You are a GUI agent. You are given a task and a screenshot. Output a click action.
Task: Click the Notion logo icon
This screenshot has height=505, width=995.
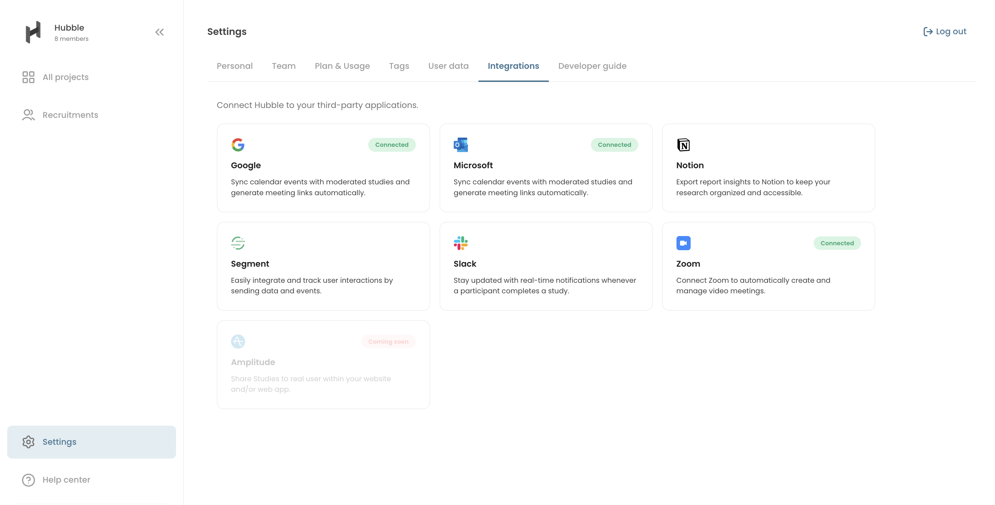683,145
